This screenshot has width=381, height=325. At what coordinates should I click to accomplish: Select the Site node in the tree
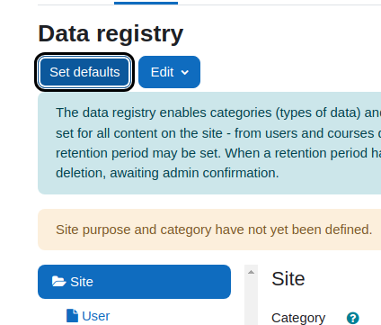point(134,282)
